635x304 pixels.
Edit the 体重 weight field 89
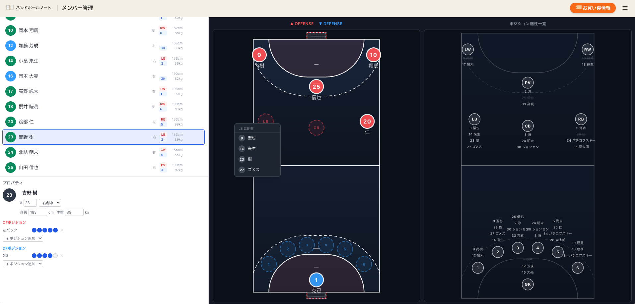coord(74,212)
